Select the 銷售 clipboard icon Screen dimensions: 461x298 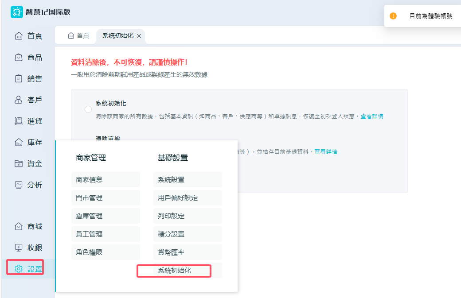(x=19, y=78)
